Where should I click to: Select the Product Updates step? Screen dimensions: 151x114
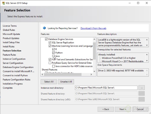tap(11, 38)
